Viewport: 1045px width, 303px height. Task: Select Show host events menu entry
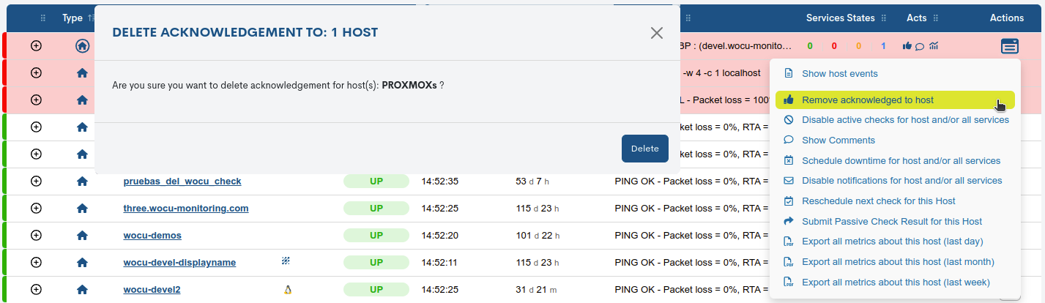839,73
